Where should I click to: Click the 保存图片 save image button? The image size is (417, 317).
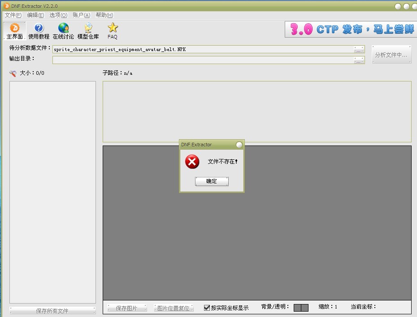coord(127,308)
